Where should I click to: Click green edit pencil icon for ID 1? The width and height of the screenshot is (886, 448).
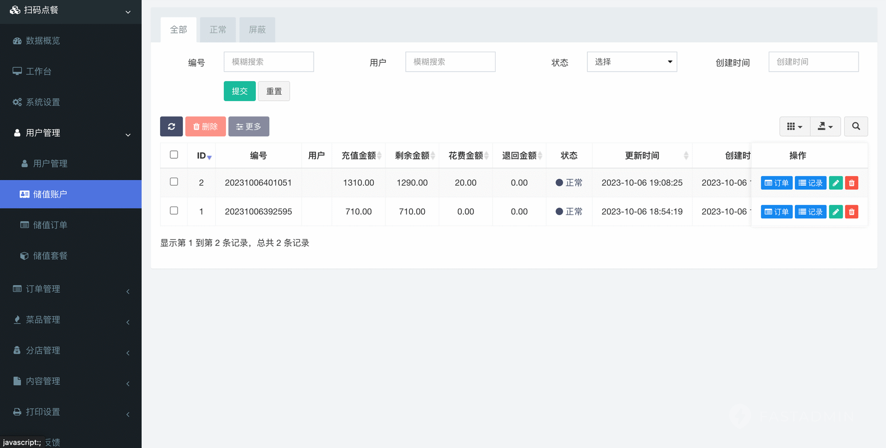[836, 212]
